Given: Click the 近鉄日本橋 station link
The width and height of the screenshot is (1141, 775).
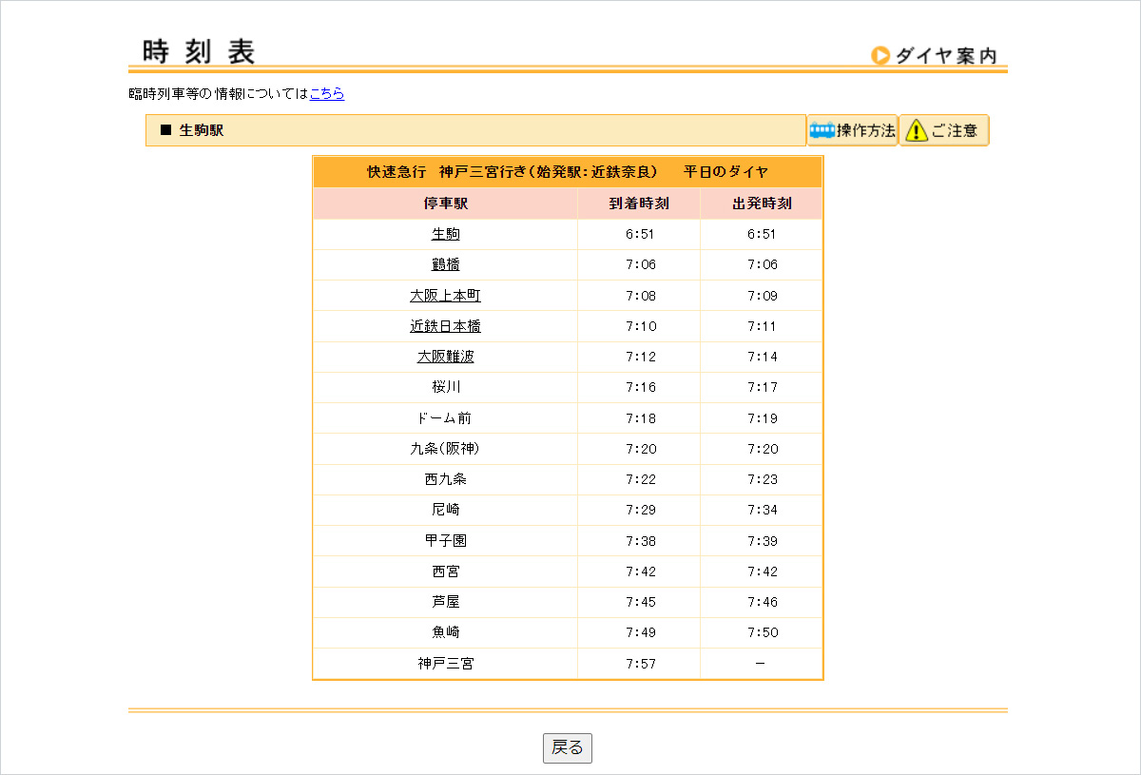Looking at the screenshot, I should point(445,326).
